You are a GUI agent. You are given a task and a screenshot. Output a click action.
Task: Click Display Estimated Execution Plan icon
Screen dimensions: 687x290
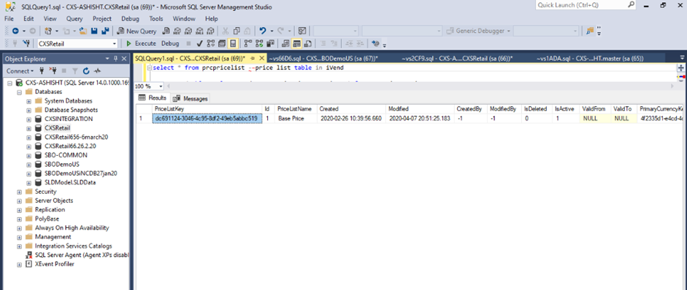pos(211,43)
